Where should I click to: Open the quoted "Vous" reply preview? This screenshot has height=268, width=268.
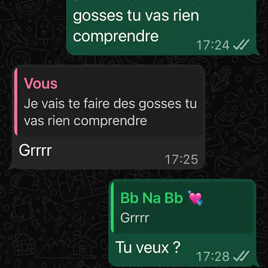(x=109, y=101)
